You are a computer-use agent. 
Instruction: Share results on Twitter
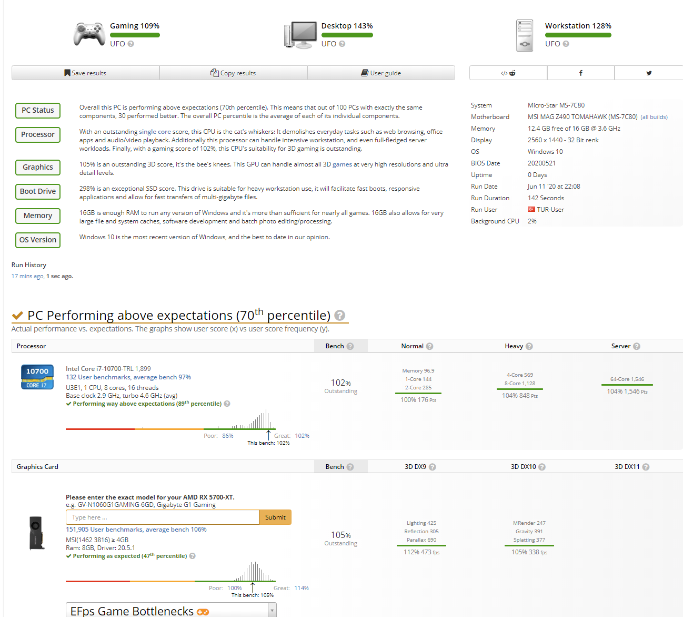pos(649,73)
